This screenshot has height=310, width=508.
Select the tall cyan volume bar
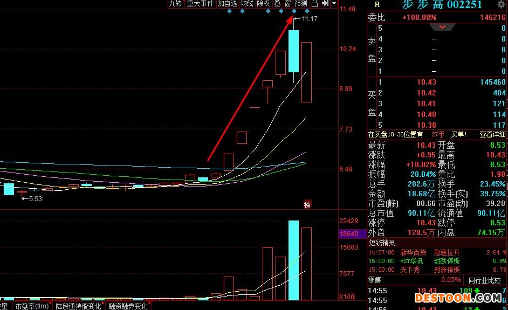[x=293, y=260]
